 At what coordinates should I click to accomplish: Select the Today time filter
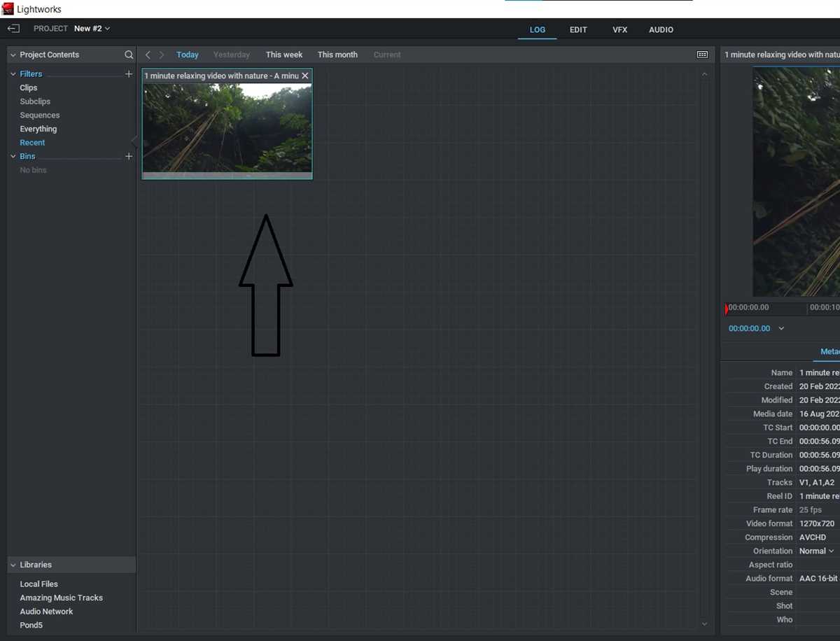(x=188, y=55)
